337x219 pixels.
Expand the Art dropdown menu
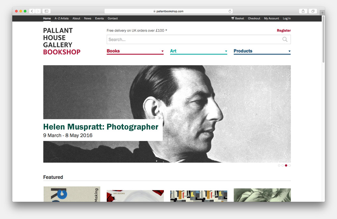[x=198, y=51]
